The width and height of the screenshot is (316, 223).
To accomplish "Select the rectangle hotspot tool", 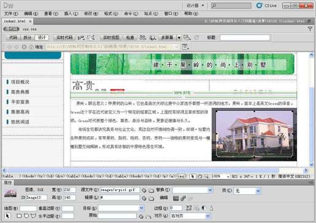I will pos(19,216).
